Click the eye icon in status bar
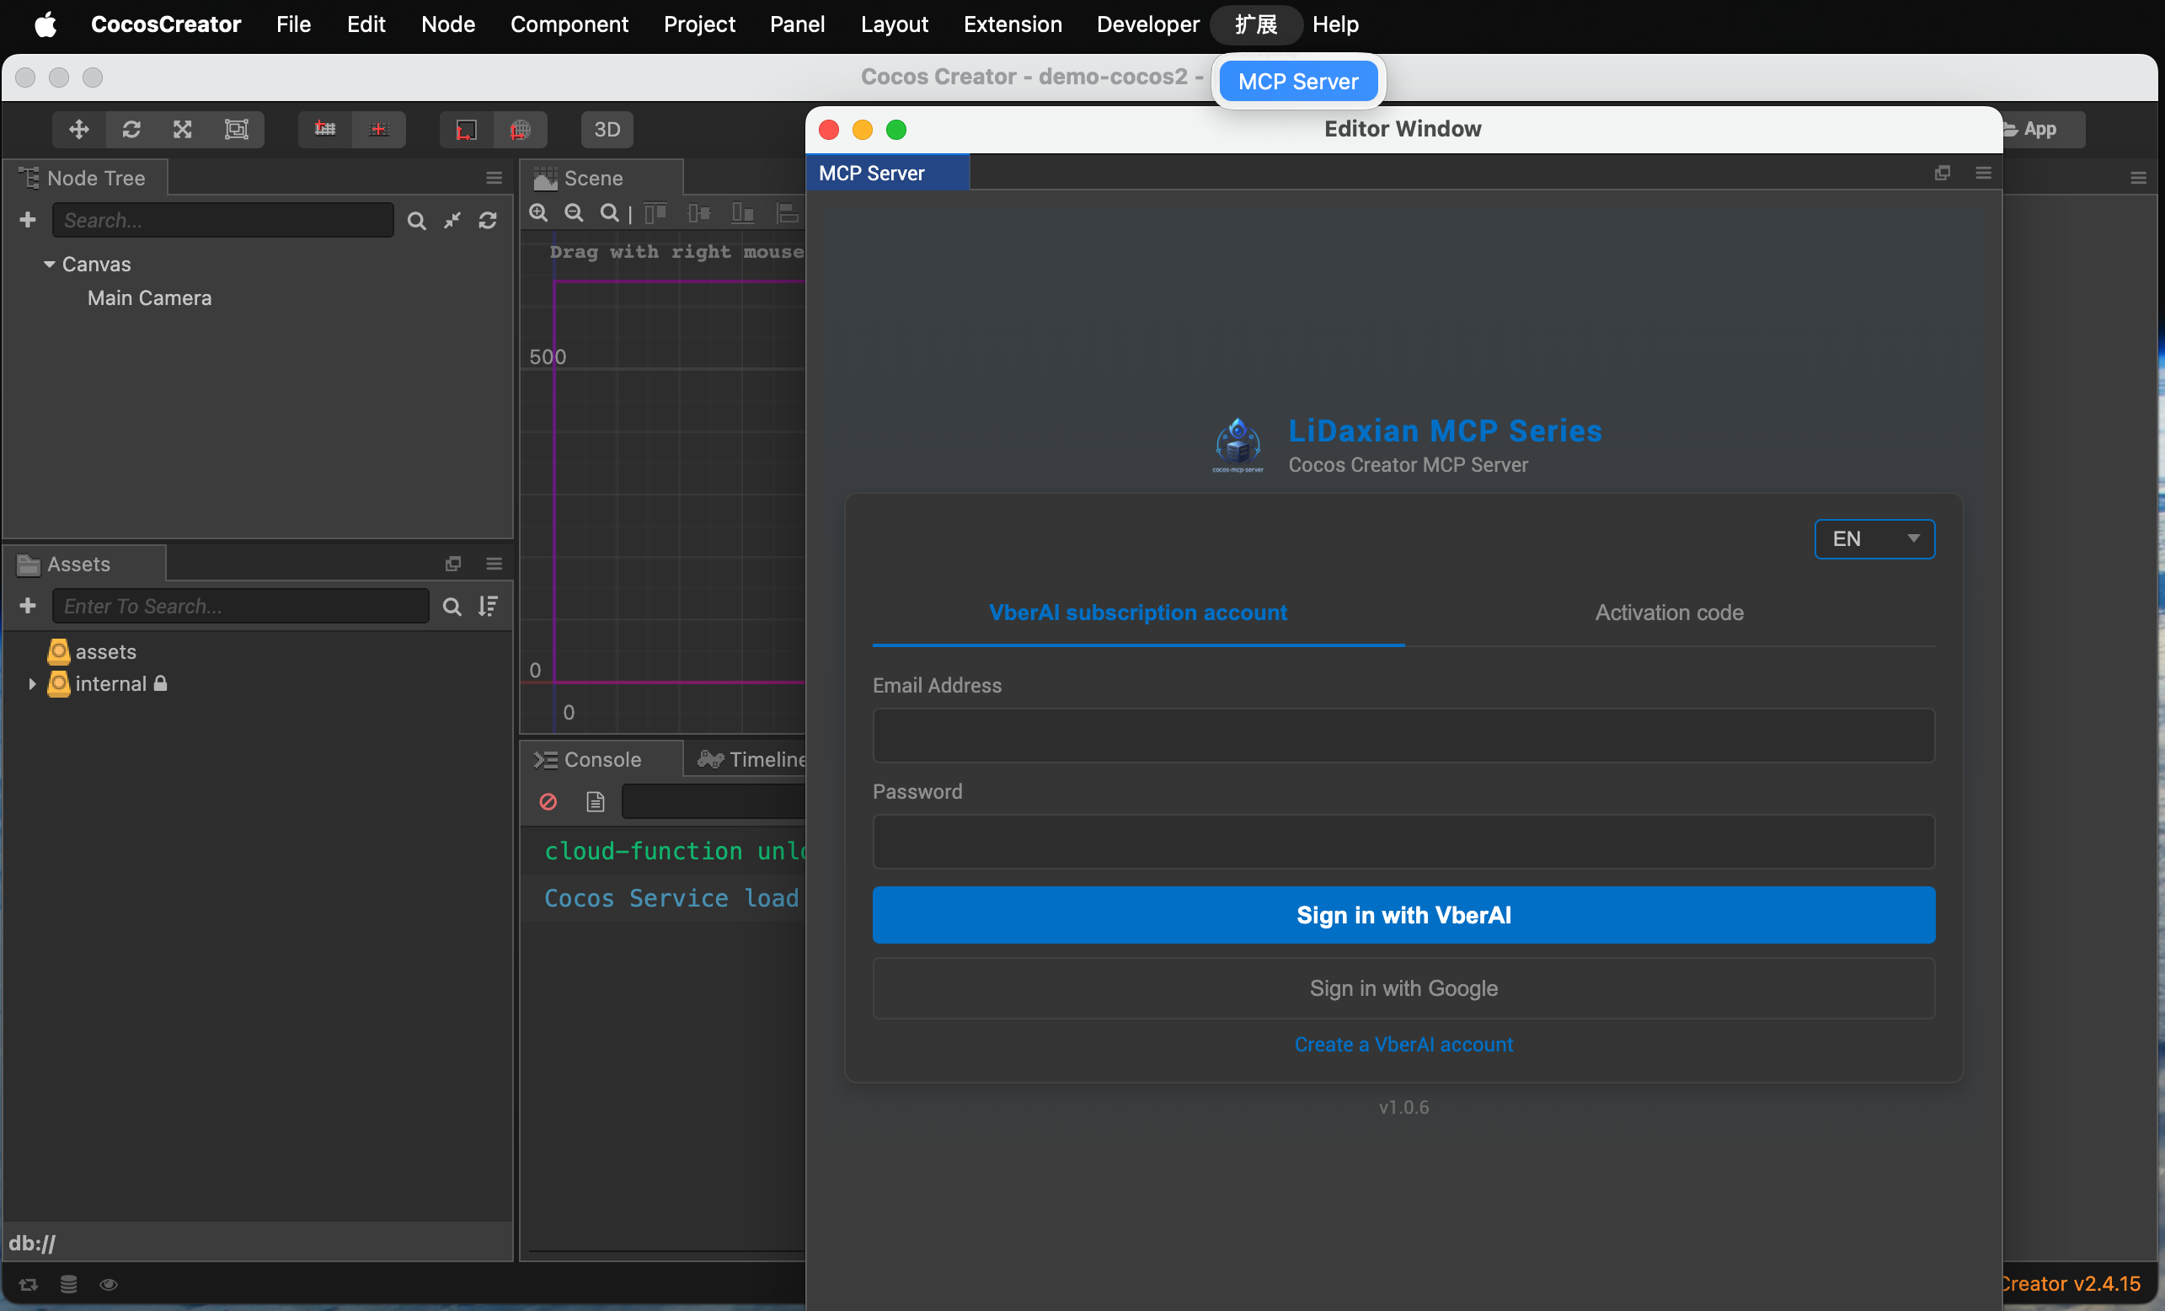This screenshot has height=1311, width=2165. point(109,1284)
